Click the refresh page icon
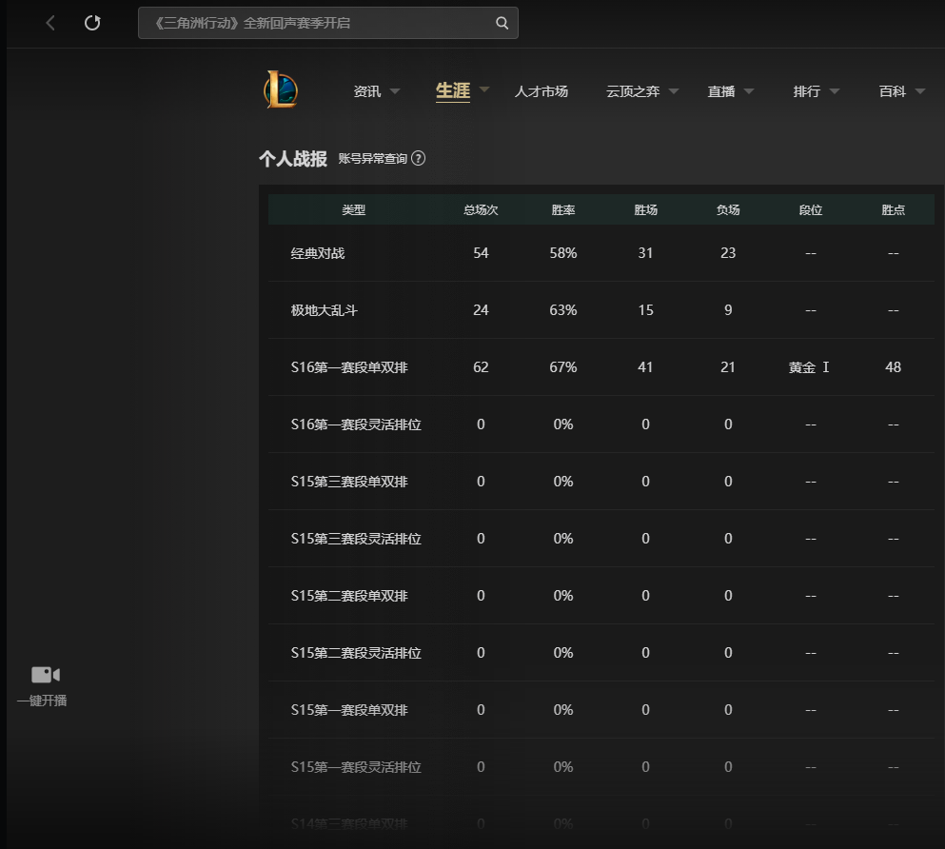 [x=92, y=23]
